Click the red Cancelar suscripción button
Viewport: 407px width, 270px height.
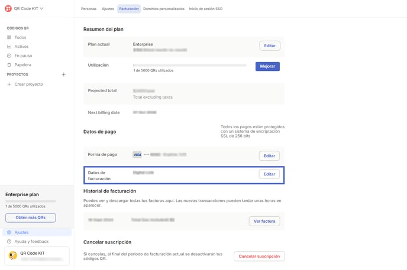259,256
